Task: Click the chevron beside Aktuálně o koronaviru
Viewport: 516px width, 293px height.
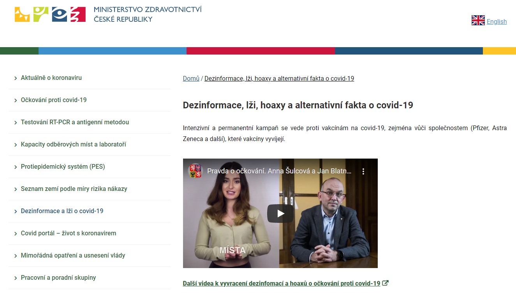Action: (16, 78)
